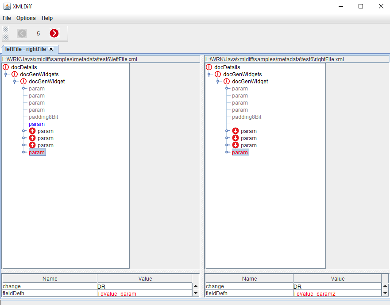Click left attribute table Value header
This screenshot has height=305, width=390.
[145, 278]
